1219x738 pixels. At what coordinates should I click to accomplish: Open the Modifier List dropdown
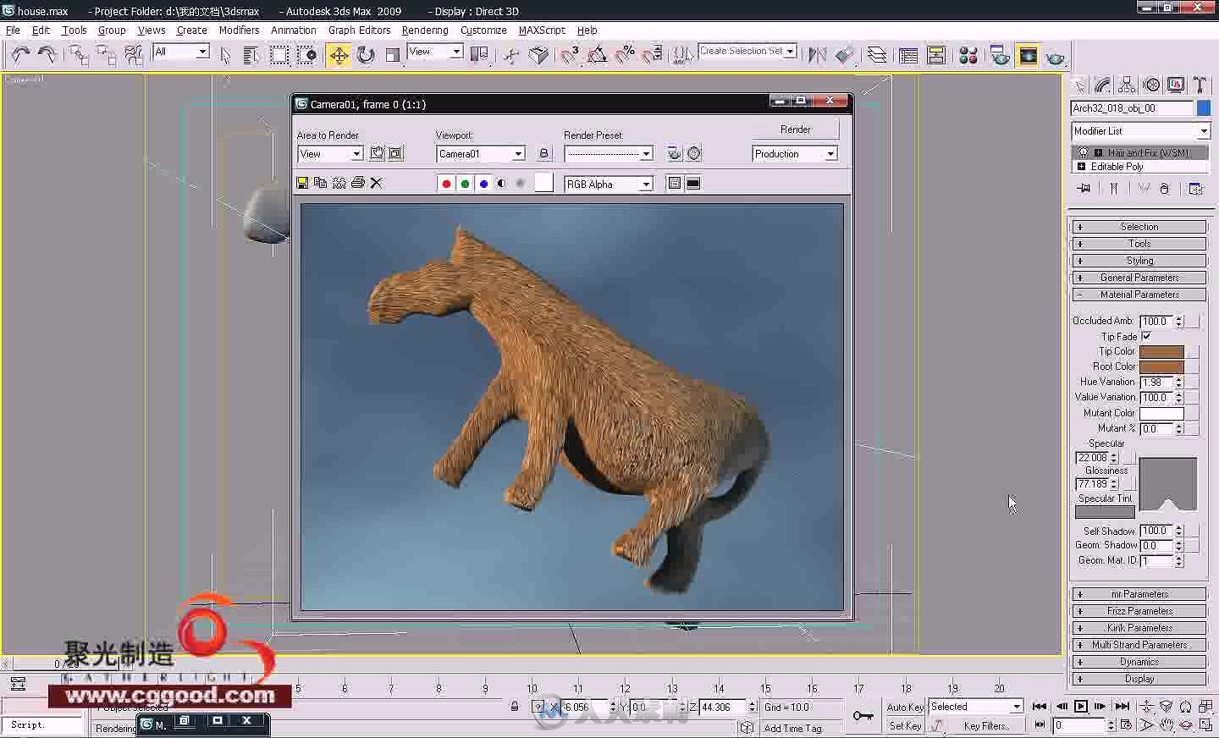coord(1140,131)
